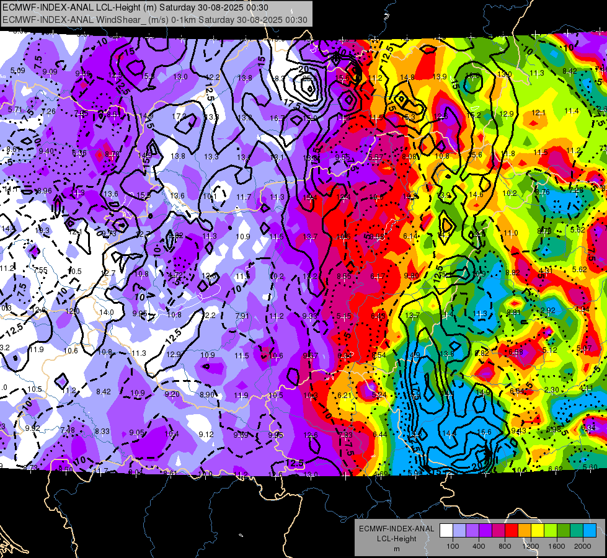Viewport: 607px width, 558px height.
Task: Click the legend tick label '100'
Action: pyautogui.click(x=453, y=546)
